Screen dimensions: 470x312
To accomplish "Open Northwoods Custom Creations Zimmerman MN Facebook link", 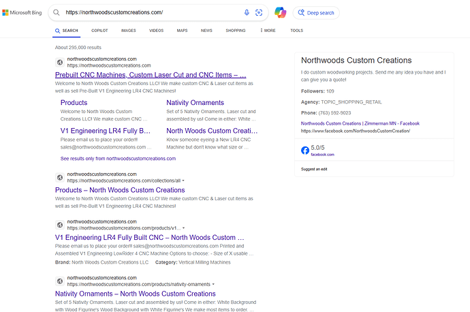I will click(360, 123).
